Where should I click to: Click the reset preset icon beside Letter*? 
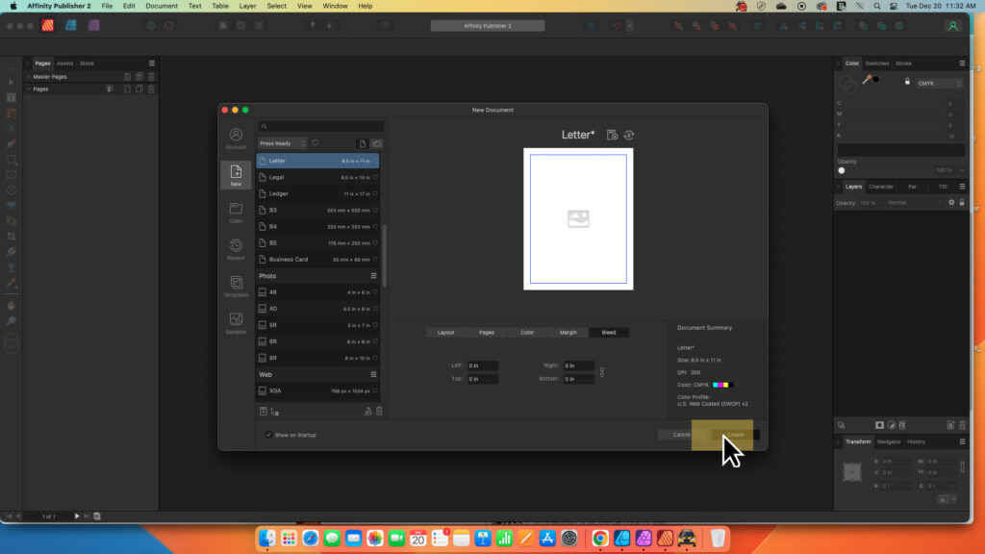[629, 135]
